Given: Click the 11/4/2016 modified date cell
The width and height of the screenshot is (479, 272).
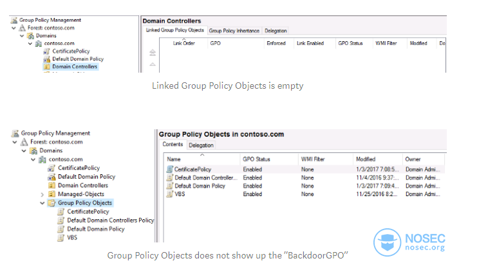Looking at the screenshot, I should [377, 177].
